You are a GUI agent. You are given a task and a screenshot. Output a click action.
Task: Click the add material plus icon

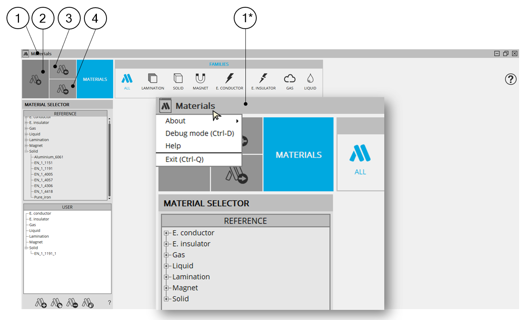point(41,303)
